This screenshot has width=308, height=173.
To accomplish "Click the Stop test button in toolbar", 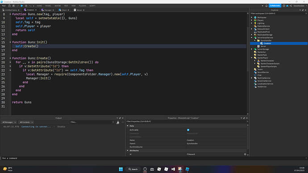I will [26, 6].
